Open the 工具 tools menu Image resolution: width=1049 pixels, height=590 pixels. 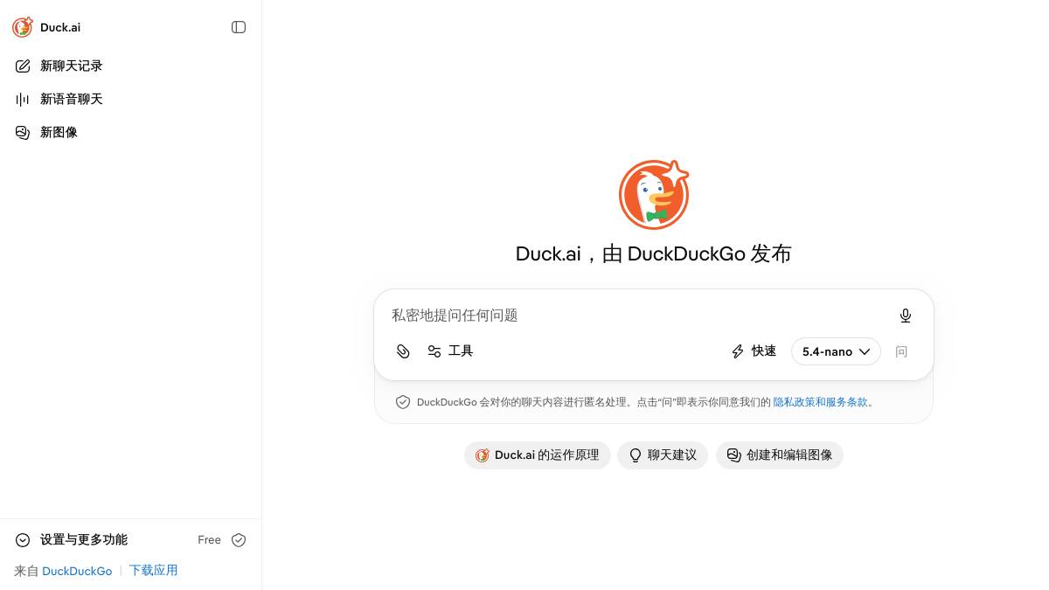(450, 351)
